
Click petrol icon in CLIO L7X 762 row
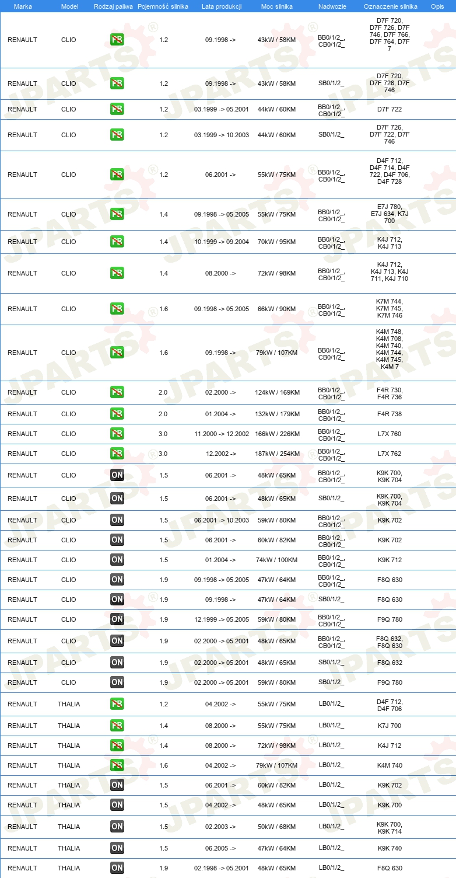click(117, 454)
